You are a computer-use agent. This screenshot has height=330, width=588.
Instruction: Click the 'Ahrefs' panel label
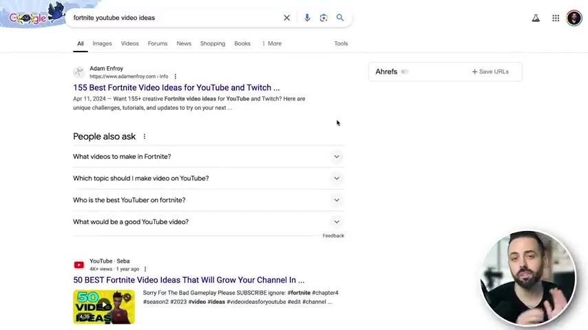386,71
